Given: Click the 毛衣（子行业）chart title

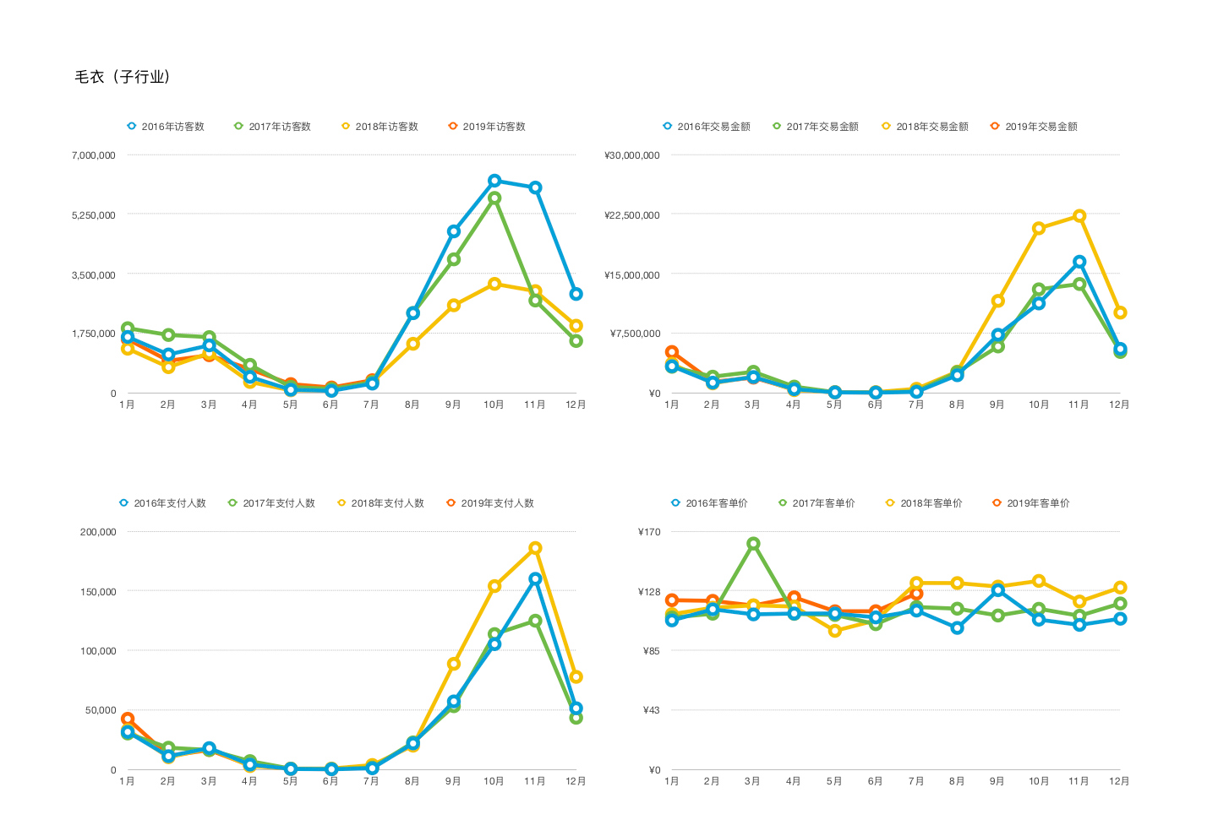Looking at the screenshot, I should tap(123, 77).
